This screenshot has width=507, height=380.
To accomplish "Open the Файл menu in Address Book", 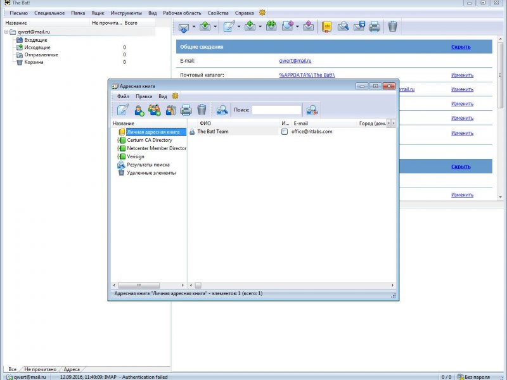I will 123,96.
